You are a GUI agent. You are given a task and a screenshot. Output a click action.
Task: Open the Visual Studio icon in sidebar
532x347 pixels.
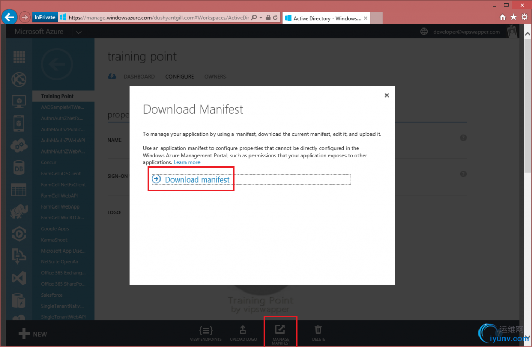(19, 279)
